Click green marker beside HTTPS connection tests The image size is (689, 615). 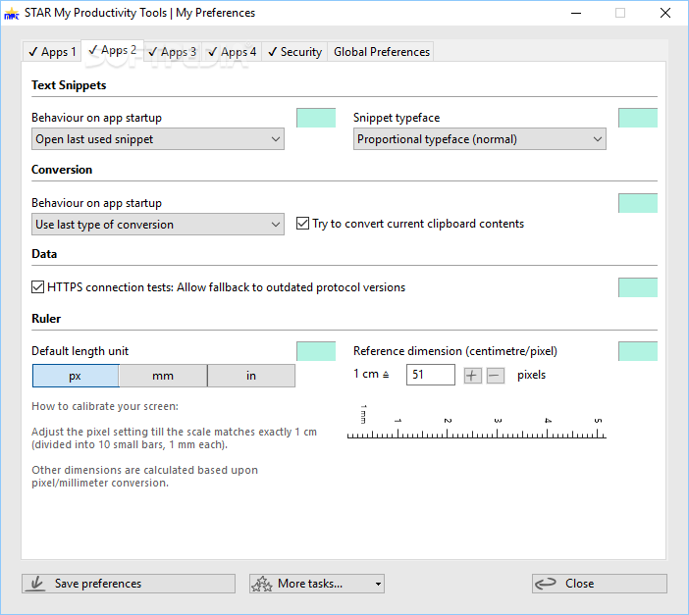click(638, 287)
